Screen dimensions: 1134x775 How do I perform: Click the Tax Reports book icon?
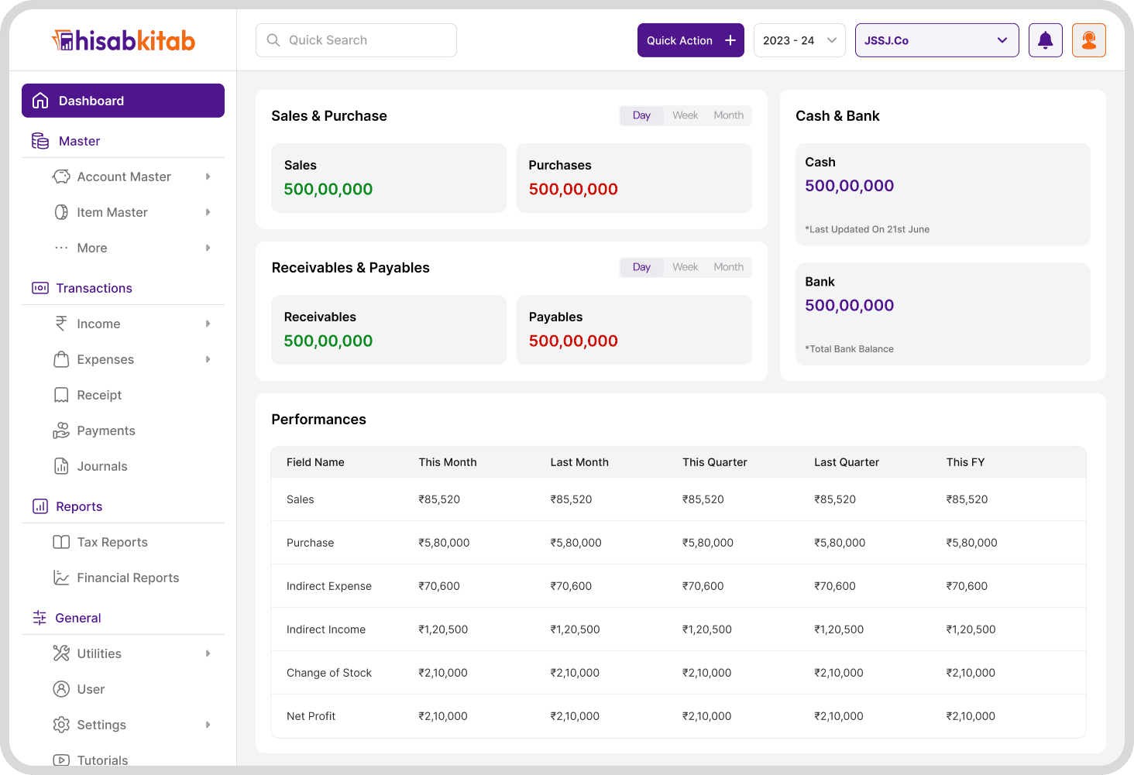coord(61,542)
